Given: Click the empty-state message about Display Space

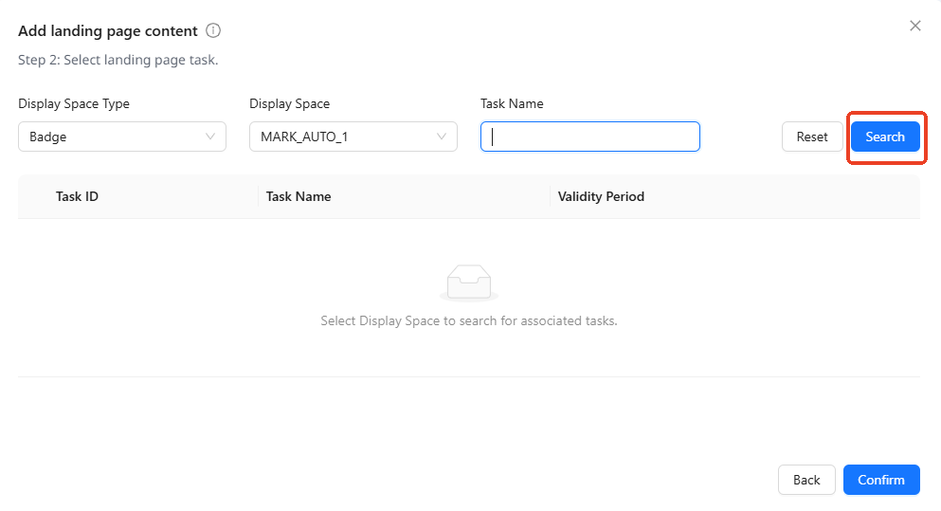Looking at the screenshot, I should 469,320.
